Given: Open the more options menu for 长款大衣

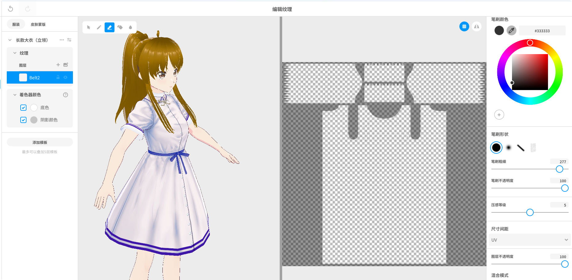Looking at the screenshot, I should pyautogui.click(x=62, y=40).
